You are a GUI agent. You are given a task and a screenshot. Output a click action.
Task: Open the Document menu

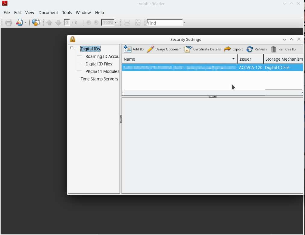[48, 13]
